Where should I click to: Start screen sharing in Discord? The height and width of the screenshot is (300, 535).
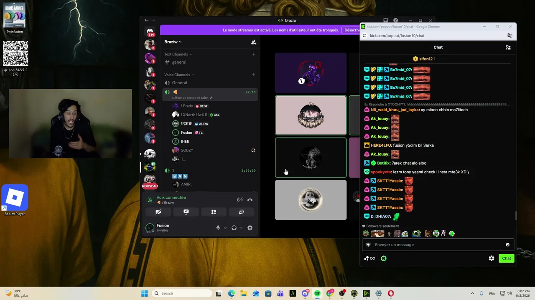tap(186, 212)
